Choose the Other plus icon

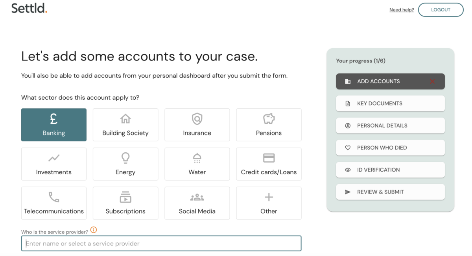269,197
